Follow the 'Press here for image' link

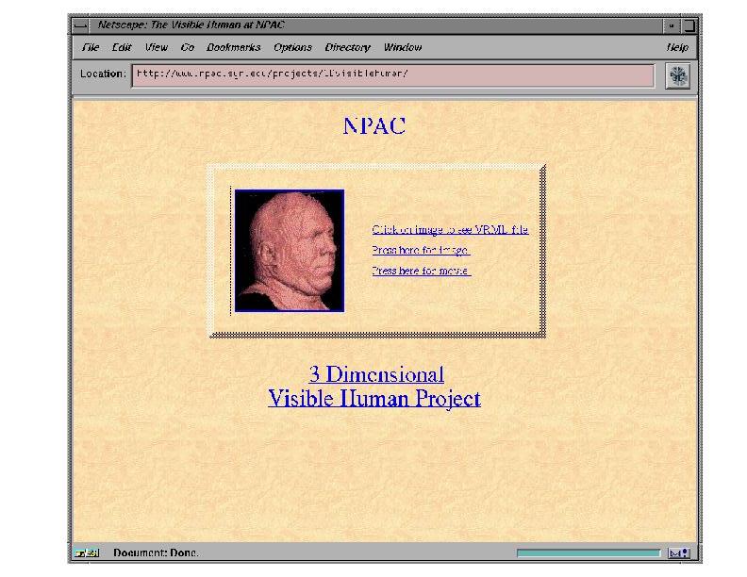click(x=421, y=250)
